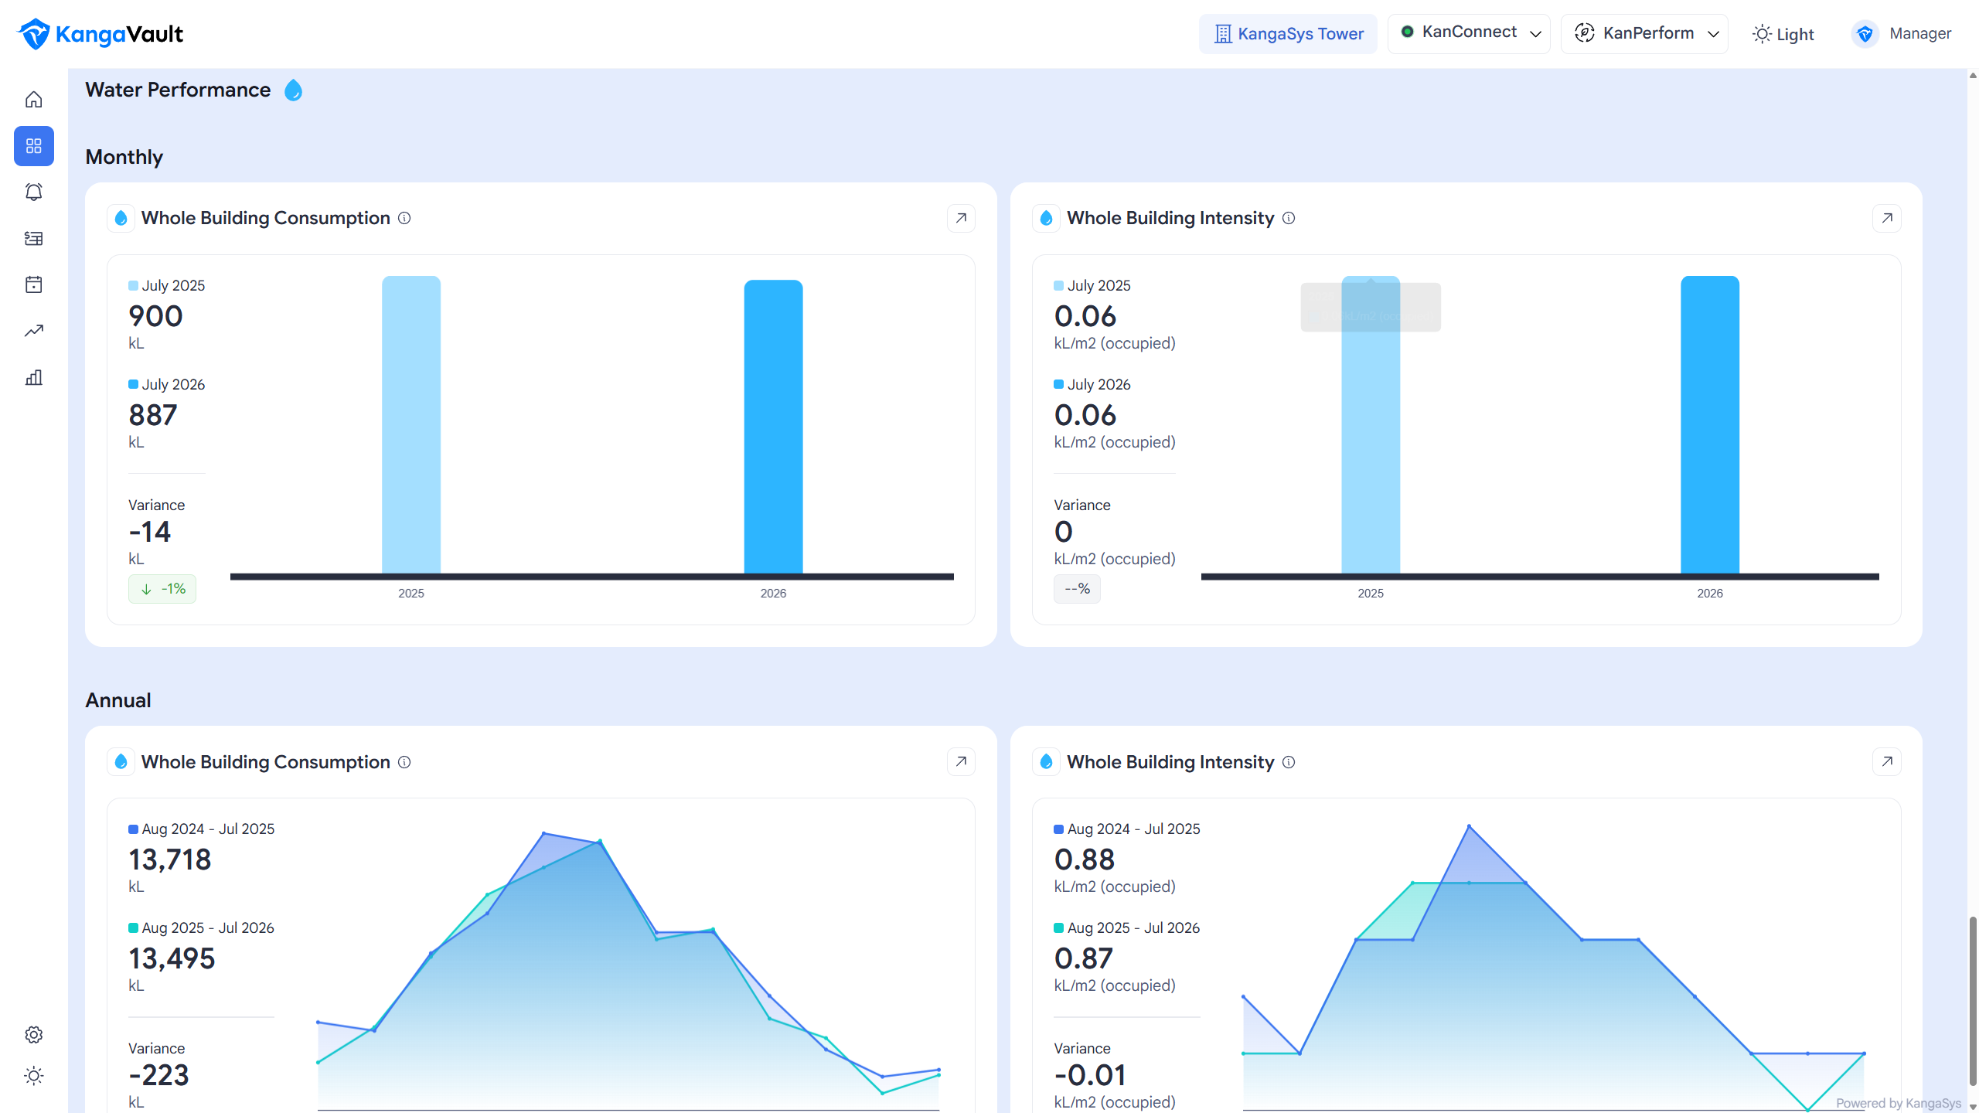This screenshot has width=1979, height=1113.
Task: Click info icon beside monthly Whole Building Consumption
Action: point(404,218)
